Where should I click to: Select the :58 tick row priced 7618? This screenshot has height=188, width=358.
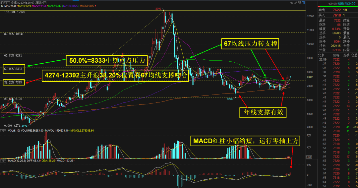(x=338, y=178)
